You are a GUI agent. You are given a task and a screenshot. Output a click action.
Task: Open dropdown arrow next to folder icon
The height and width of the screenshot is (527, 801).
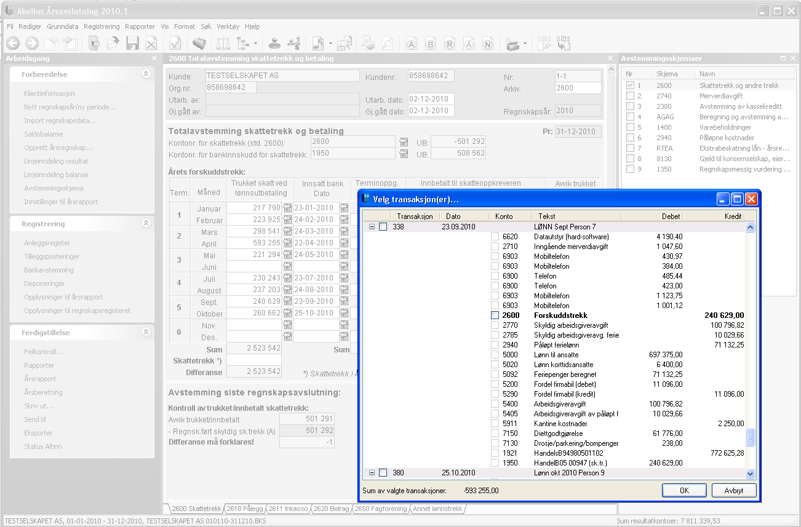click(x=525, y=44)
